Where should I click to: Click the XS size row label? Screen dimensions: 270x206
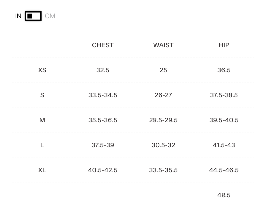(x=42, y=70)
